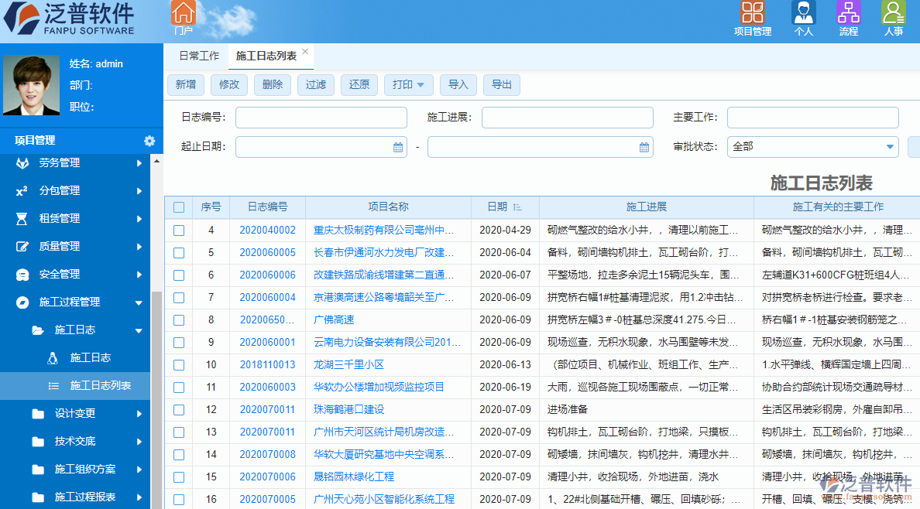Open the 门户 home icon in top bar

click(184, 13)
